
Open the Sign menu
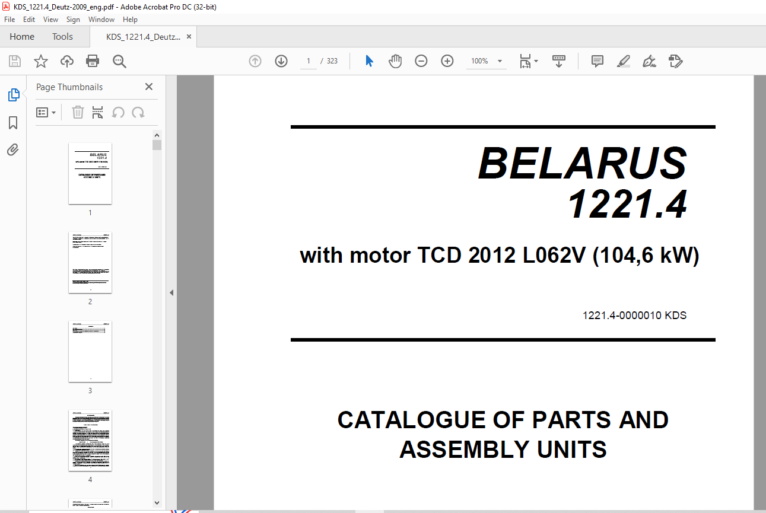click(73, 20)
